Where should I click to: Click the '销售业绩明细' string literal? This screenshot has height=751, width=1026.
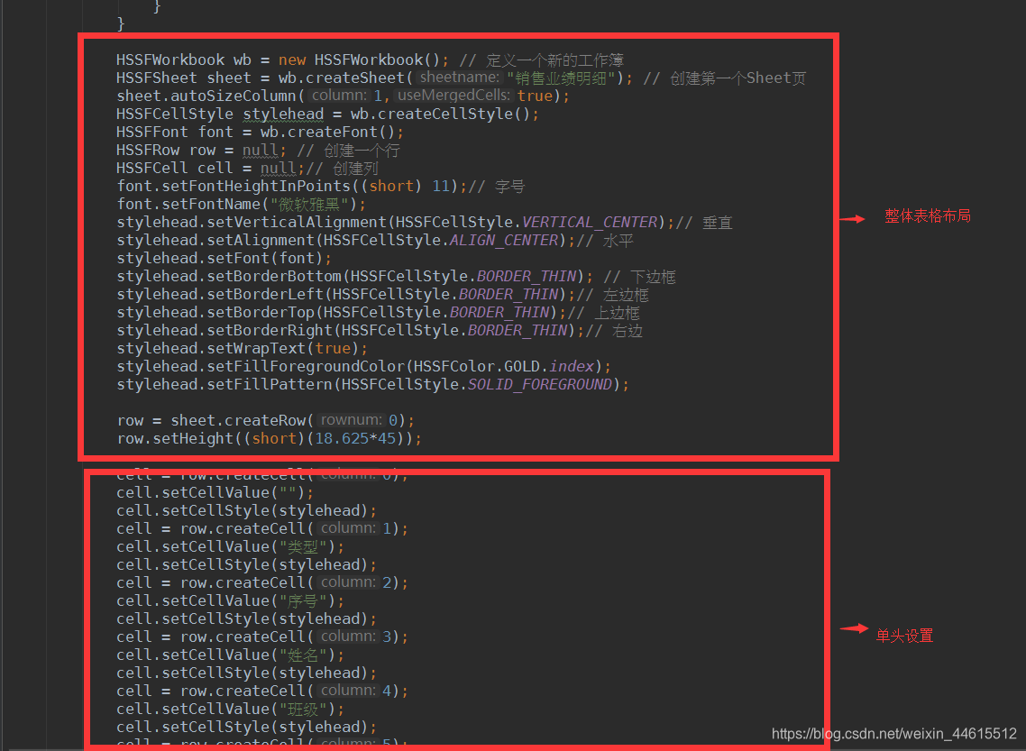click(x=562, y=78)
